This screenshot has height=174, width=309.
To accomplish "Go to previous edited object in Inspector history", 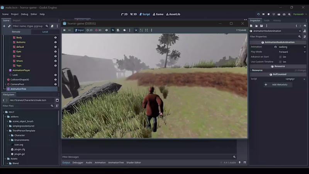I will (297, 26).
